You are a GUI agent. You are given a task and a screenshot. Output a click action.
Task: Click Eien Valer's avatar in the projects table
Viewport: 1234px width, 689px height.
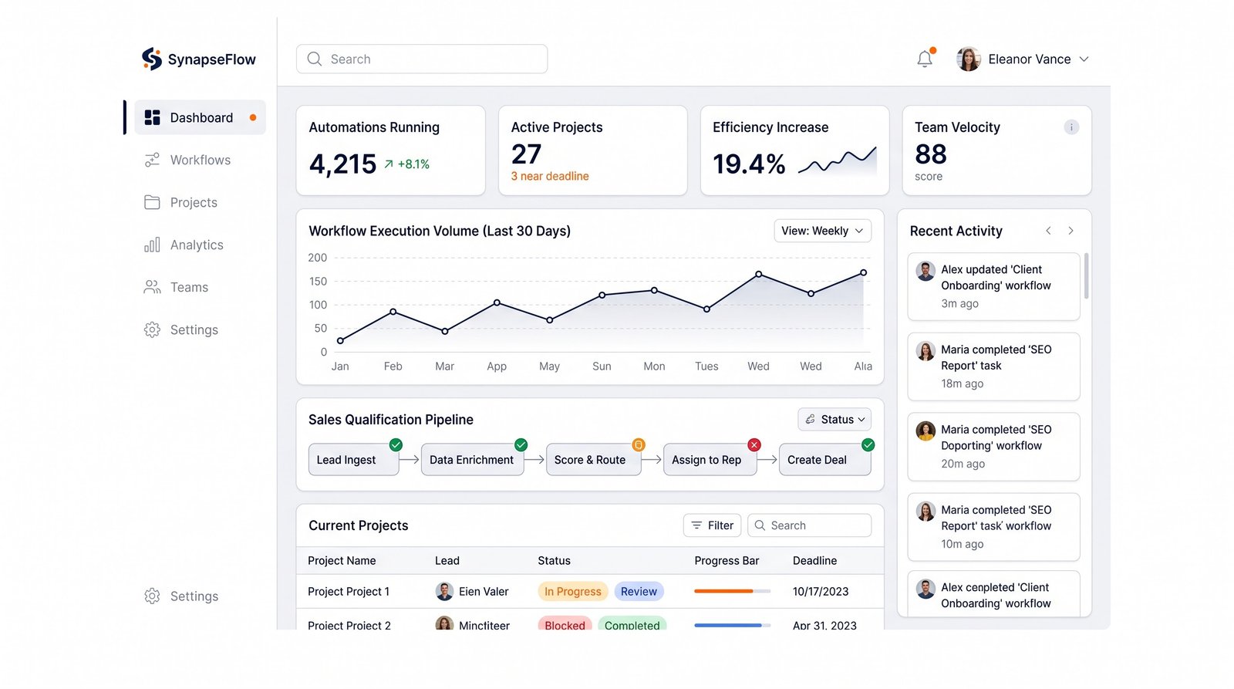(x=444, y=592)
